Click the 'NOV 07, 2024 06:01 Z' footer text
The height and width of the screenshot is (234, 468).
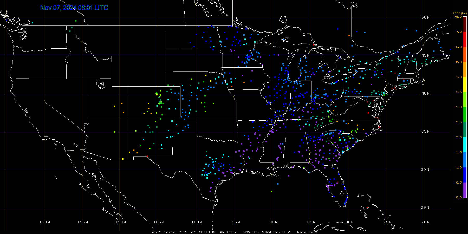tap(266, 232)
